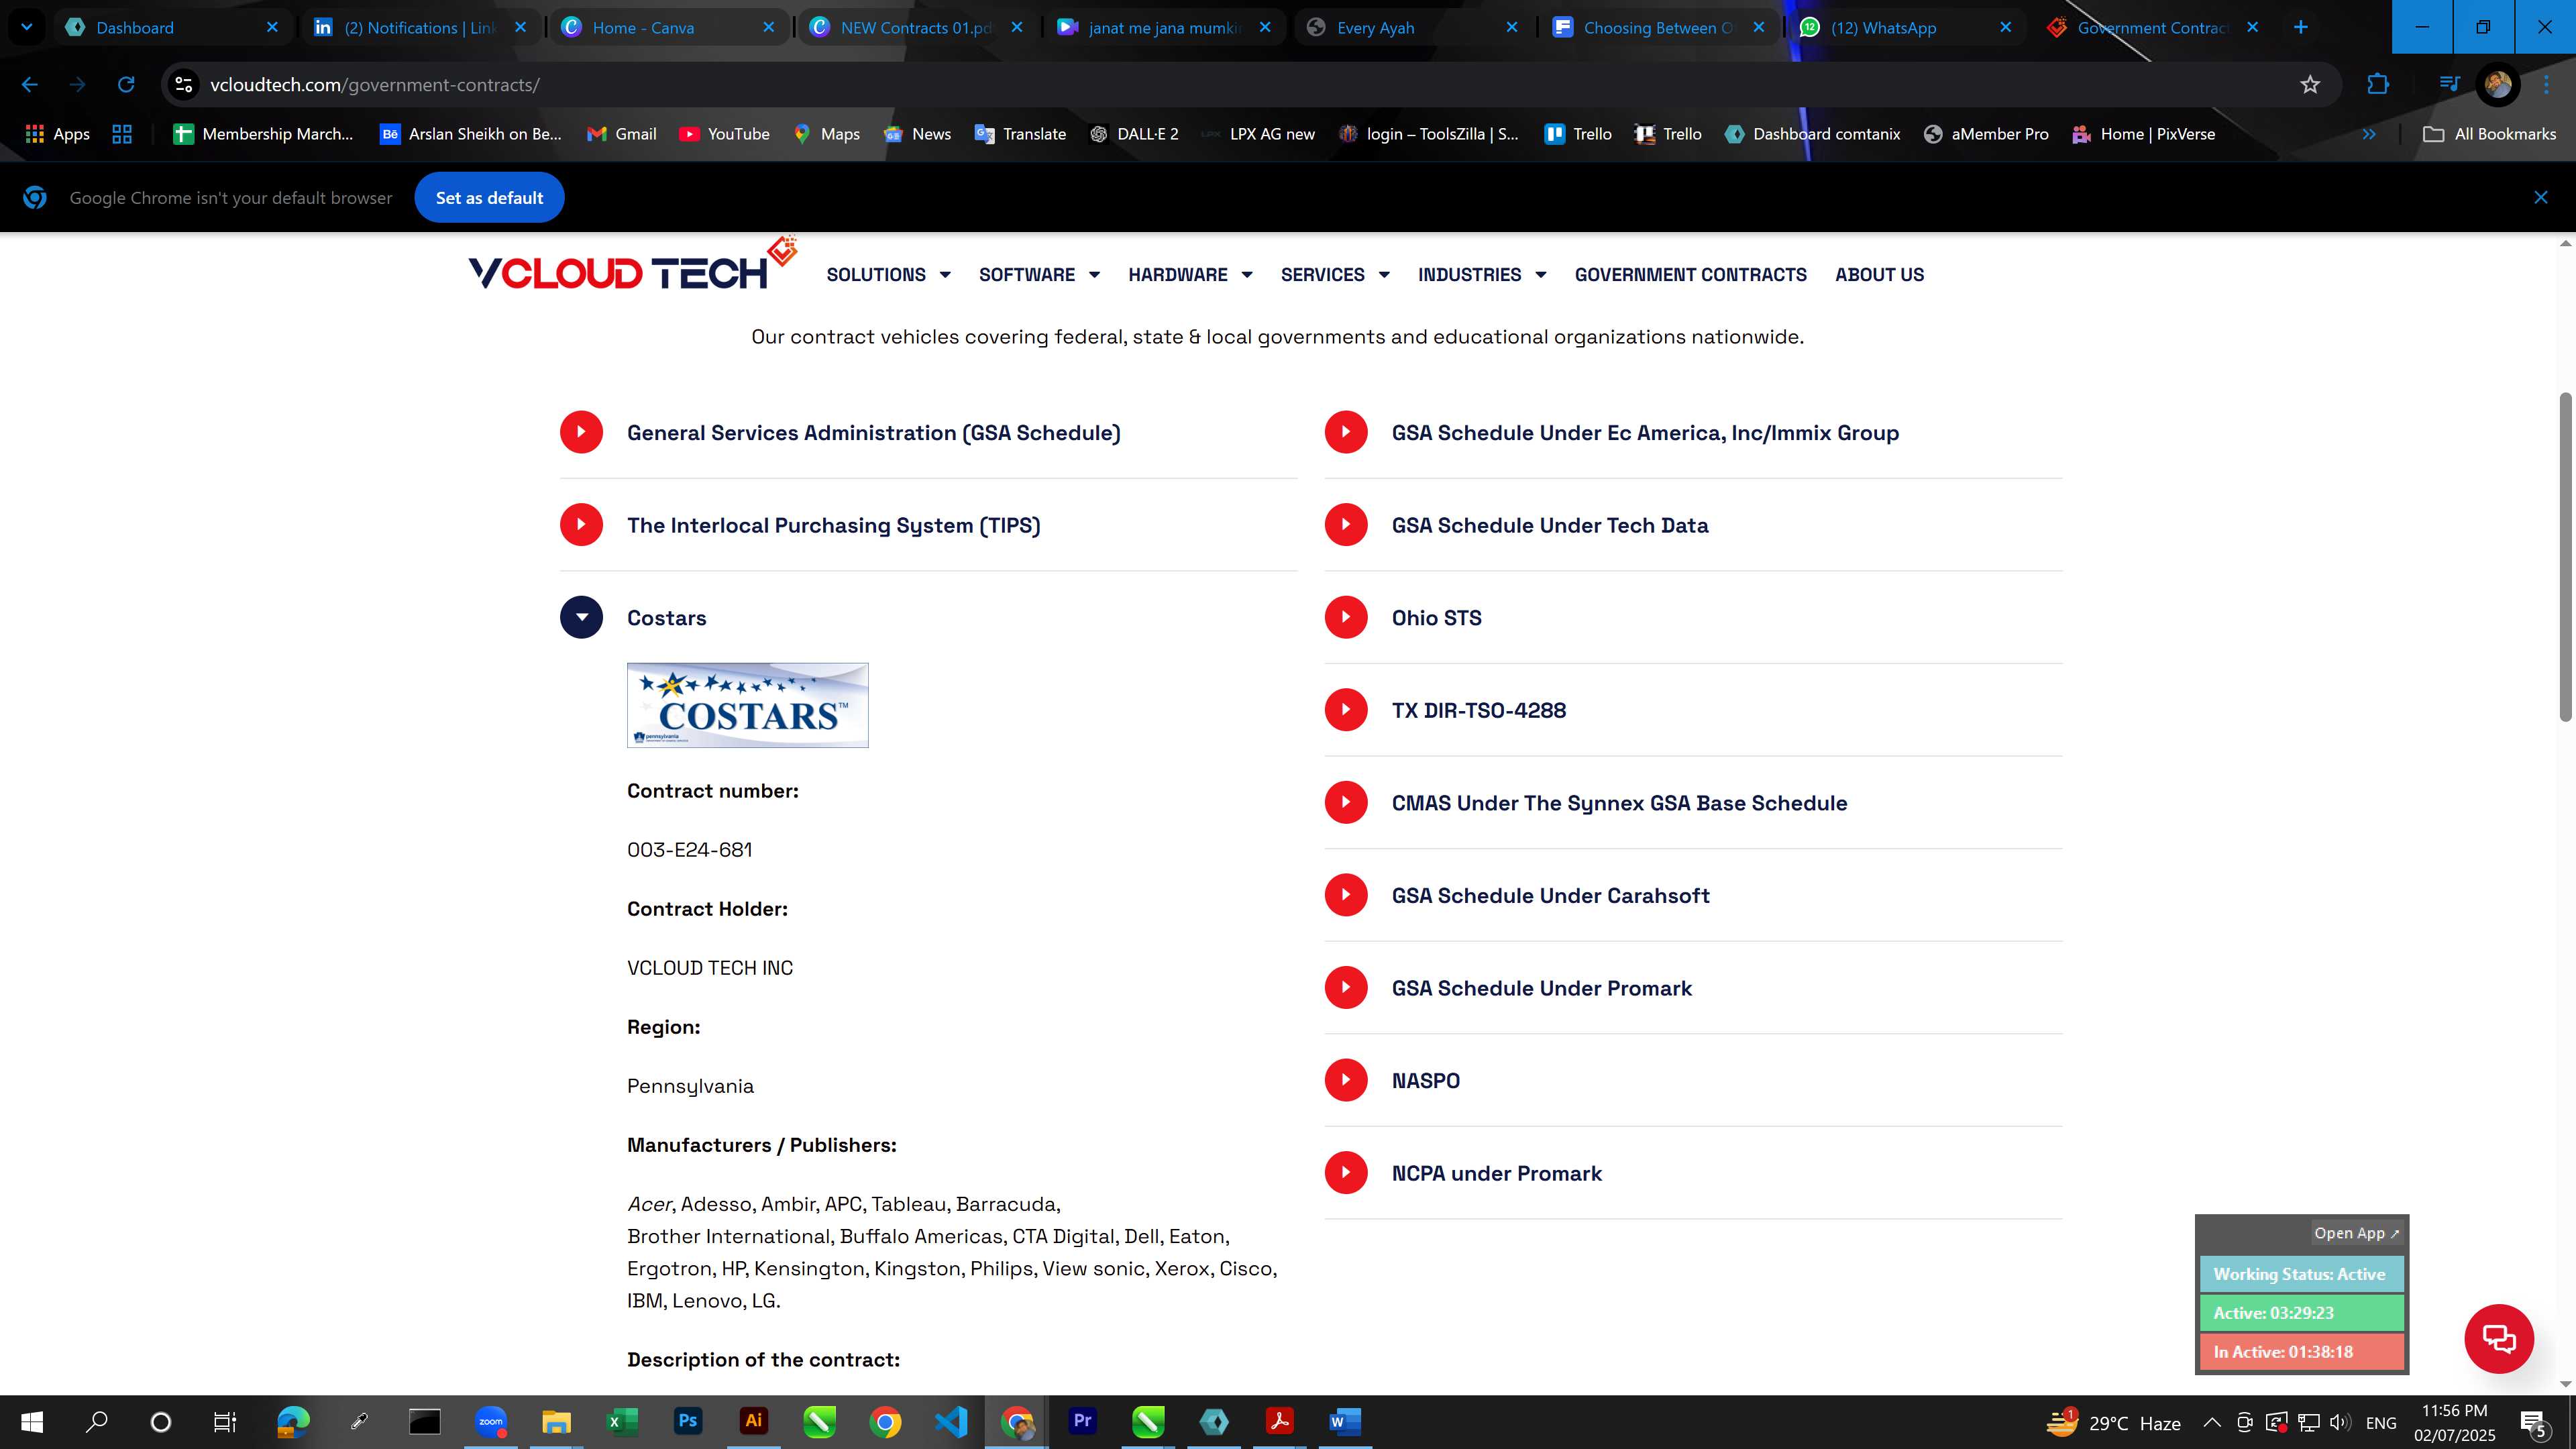Open the YouTube bookmark

pyautogui.click(x=724, y=134)
